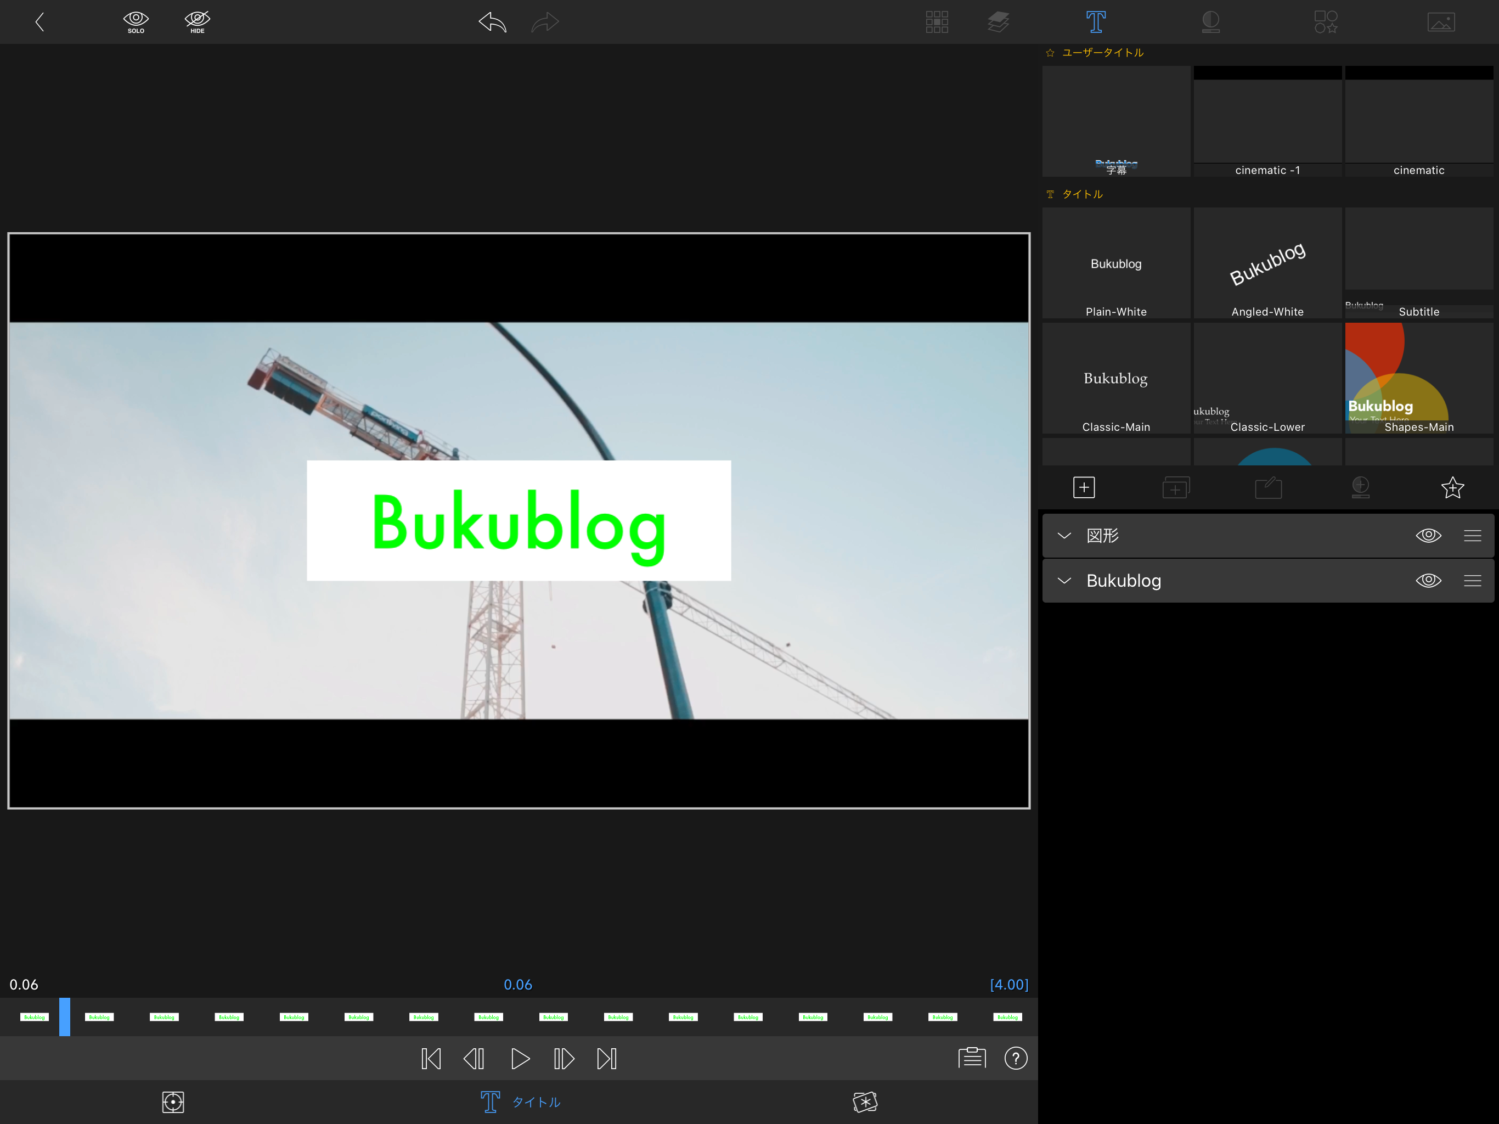Select the Classic-Main title preset
Screen dimensions: 1499x1124
click(x=1116, y=378)
